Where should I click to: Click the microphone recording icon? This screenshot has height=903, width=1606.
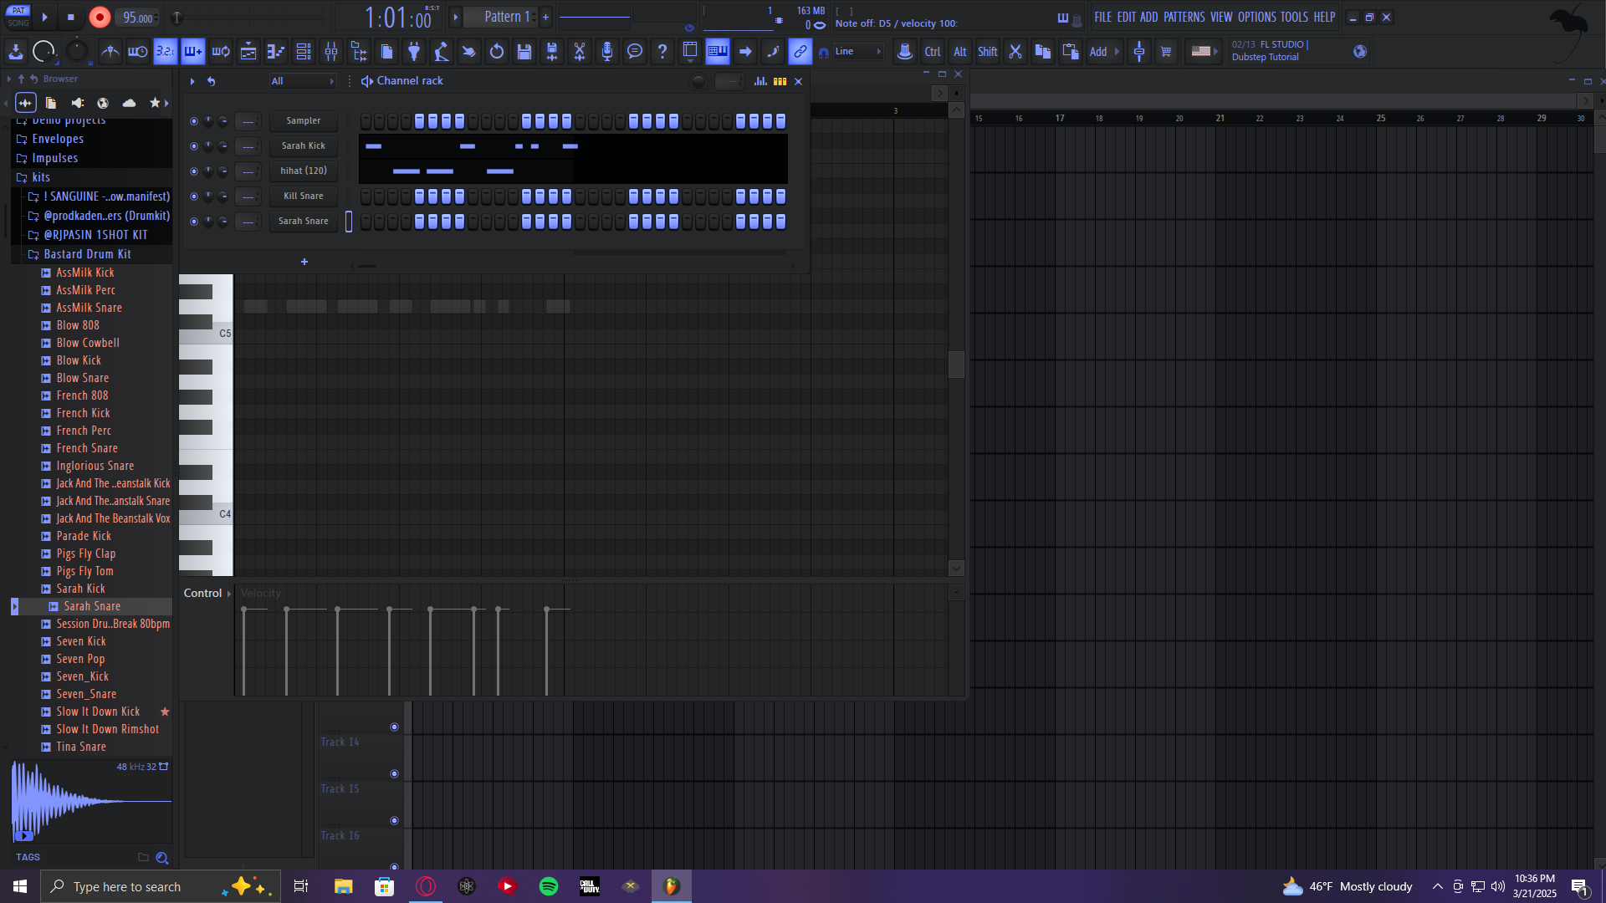[x=607, y=52]
